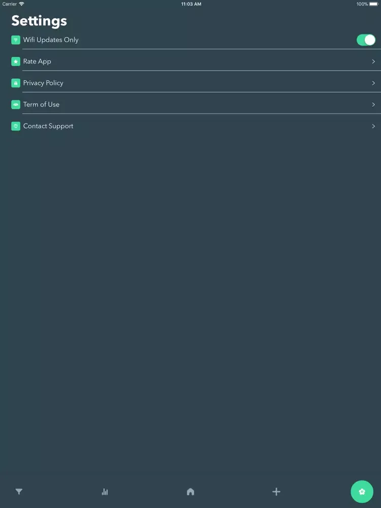Screen dimensions: 381x508
Task: Select the Privacy Policy label
Action: (x=43, y=83)
